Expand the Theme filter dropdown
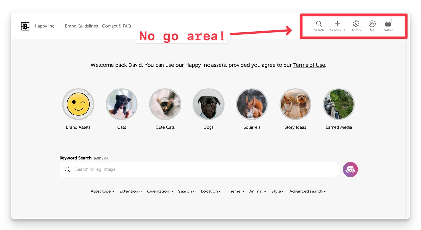Screen dimensions: 421x230 (235, 191)
